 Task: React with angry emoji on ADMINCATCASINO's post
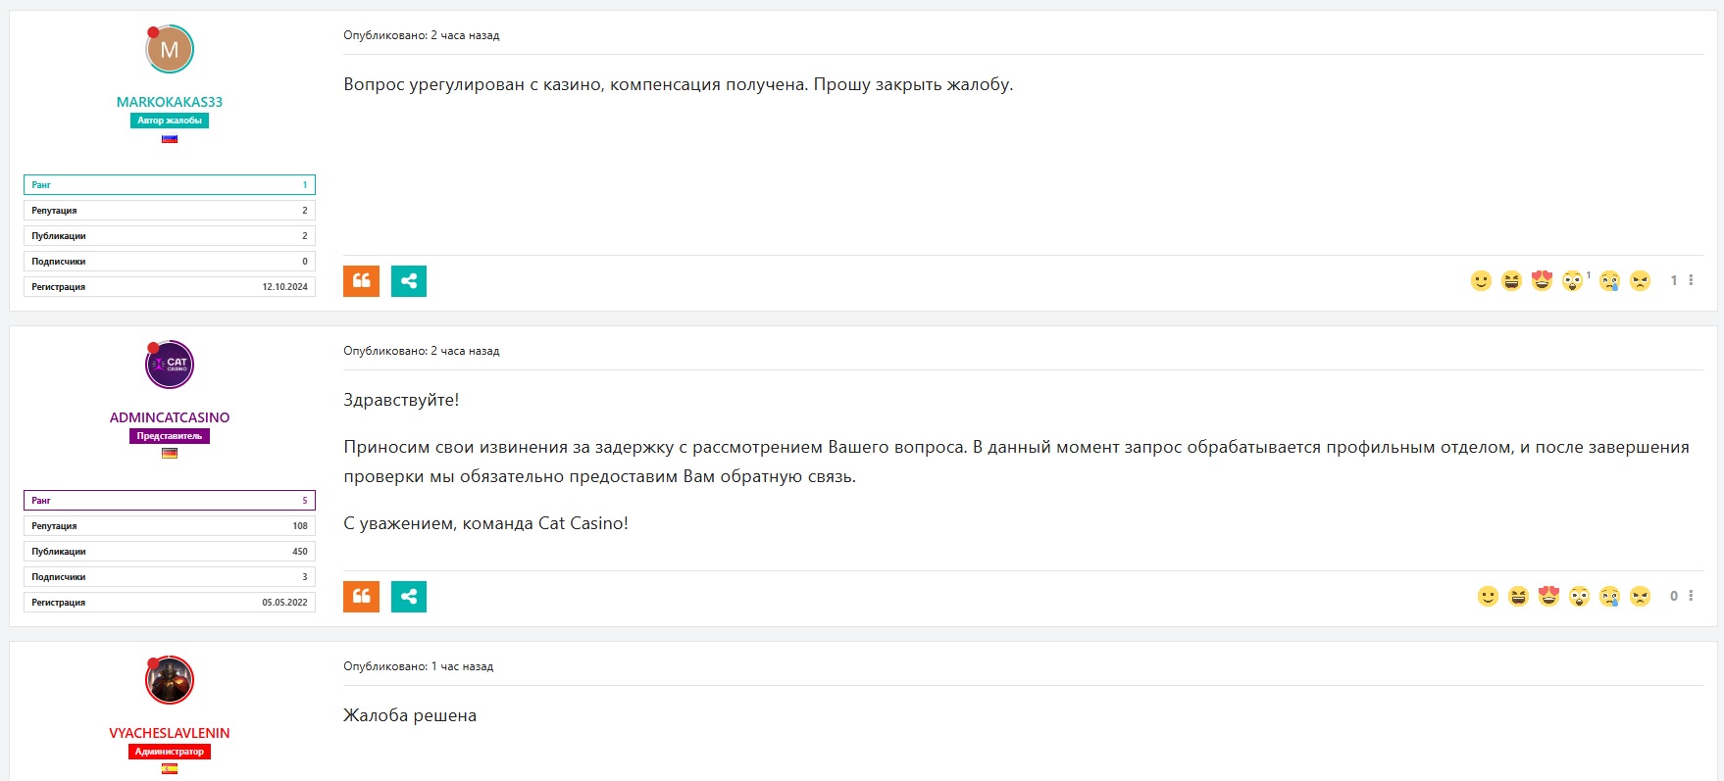point(1640,597)
